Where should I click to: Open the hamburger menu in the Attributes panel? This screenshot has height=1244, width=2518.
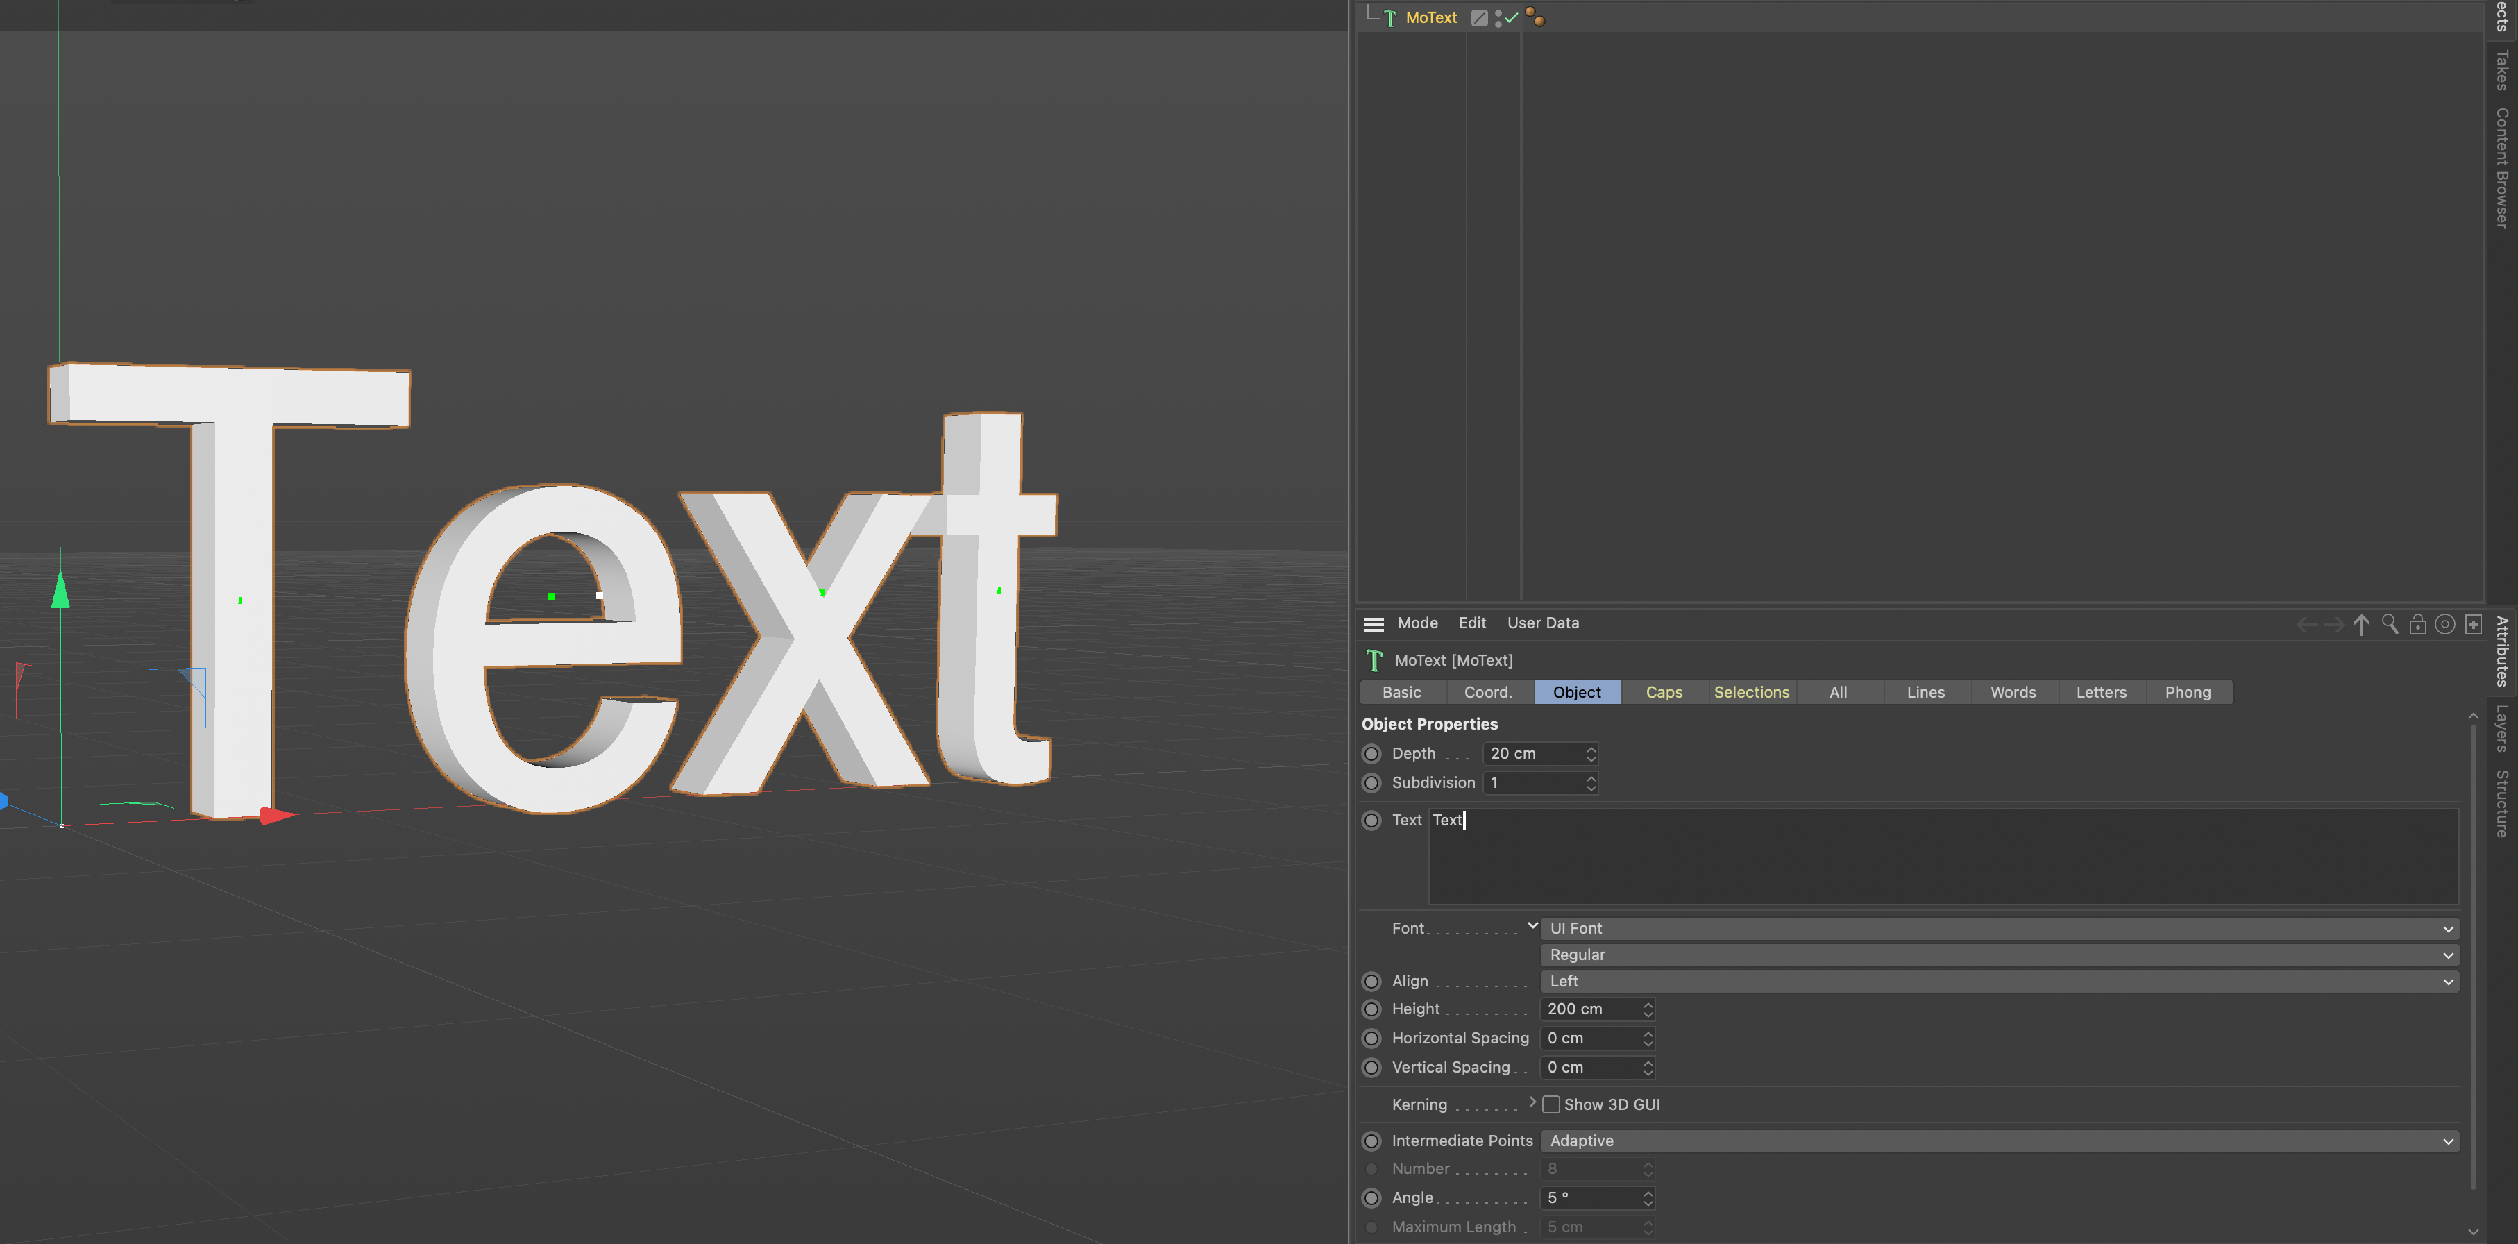tap(1374, 624)
